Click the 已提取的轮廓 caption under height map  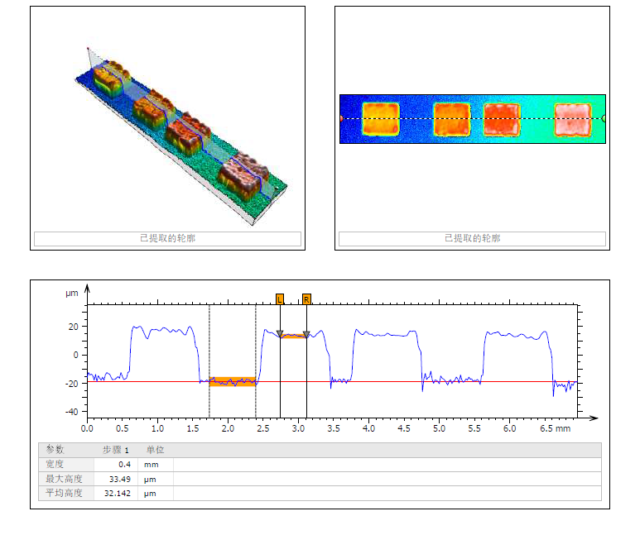tap(472, 238)
